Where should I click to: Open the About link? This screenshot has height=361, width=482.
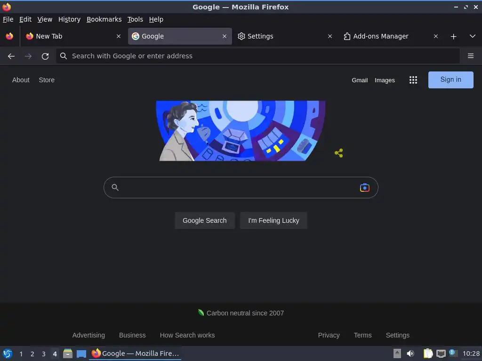[x=21, y=80]
